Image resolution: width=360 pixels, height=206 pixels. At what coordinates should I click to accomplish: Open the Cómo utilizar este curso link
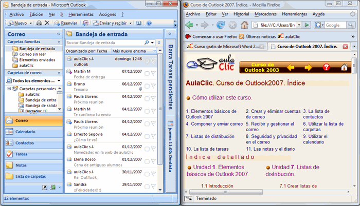[222, 97]
